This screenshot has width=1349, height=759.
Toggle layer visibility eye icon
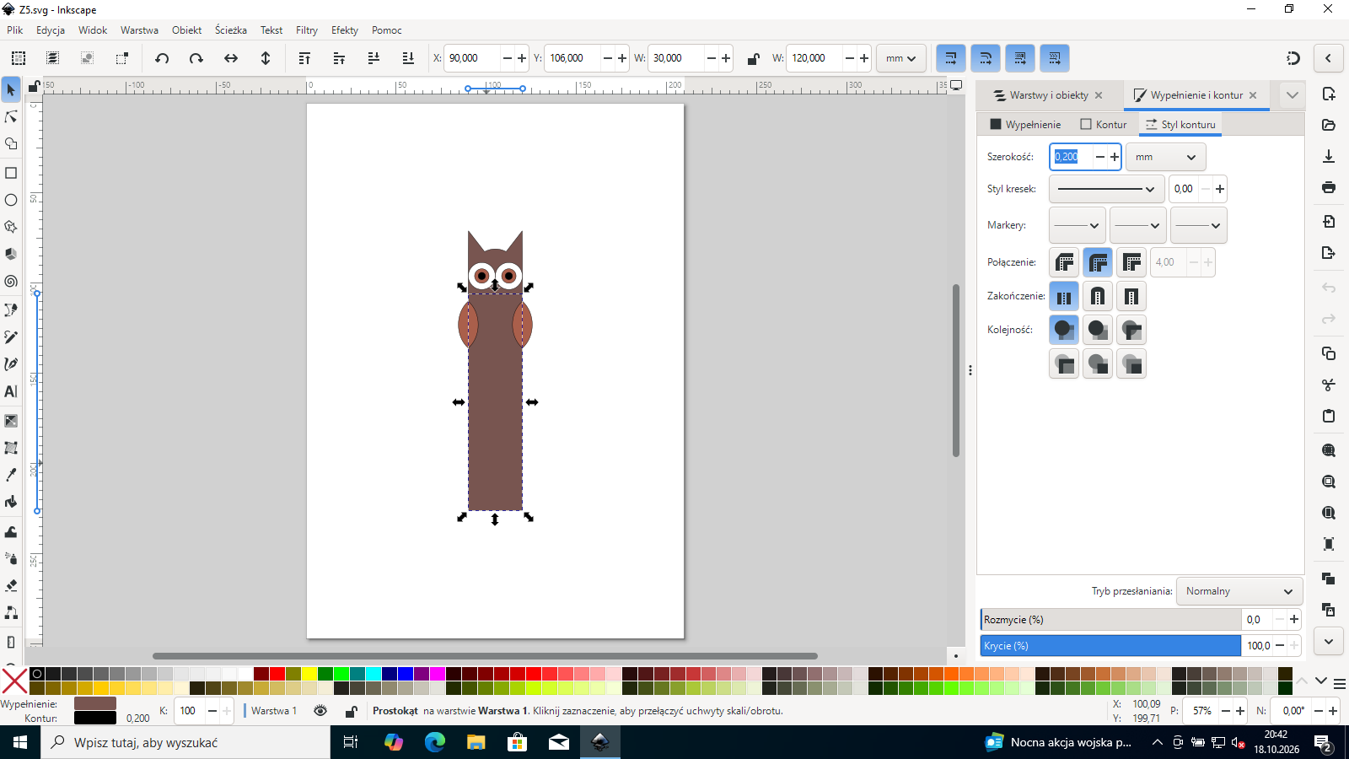(x=320, y=711)
